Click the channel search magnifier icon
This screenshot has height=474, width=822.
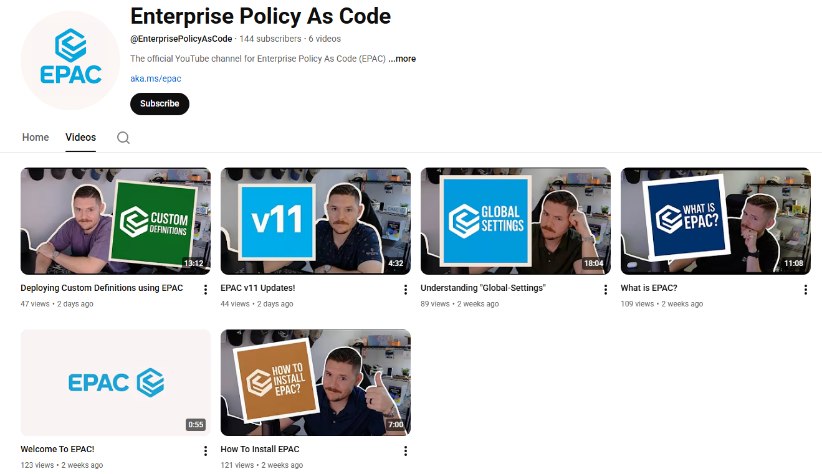(123, 138)
